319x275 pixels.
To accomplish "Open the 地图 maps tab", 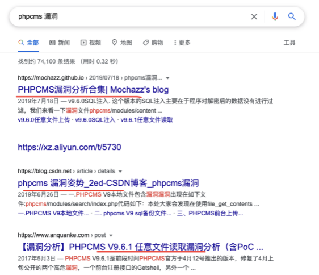I will (x=122, y=43).
